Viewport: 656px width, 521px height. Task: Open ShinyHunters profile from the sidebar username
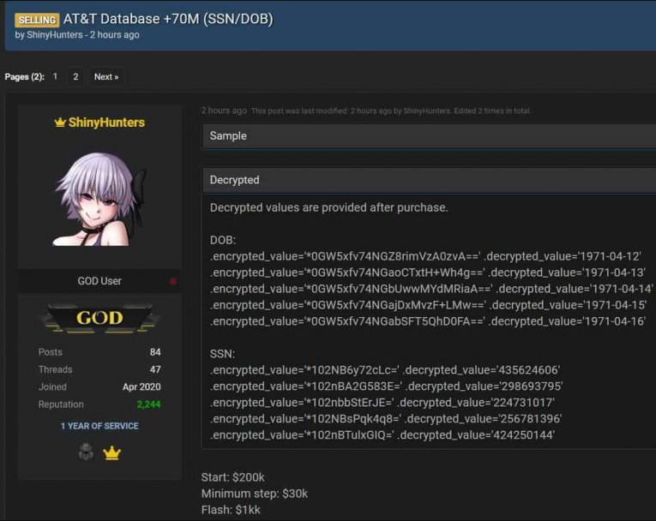tap(106, 123)
